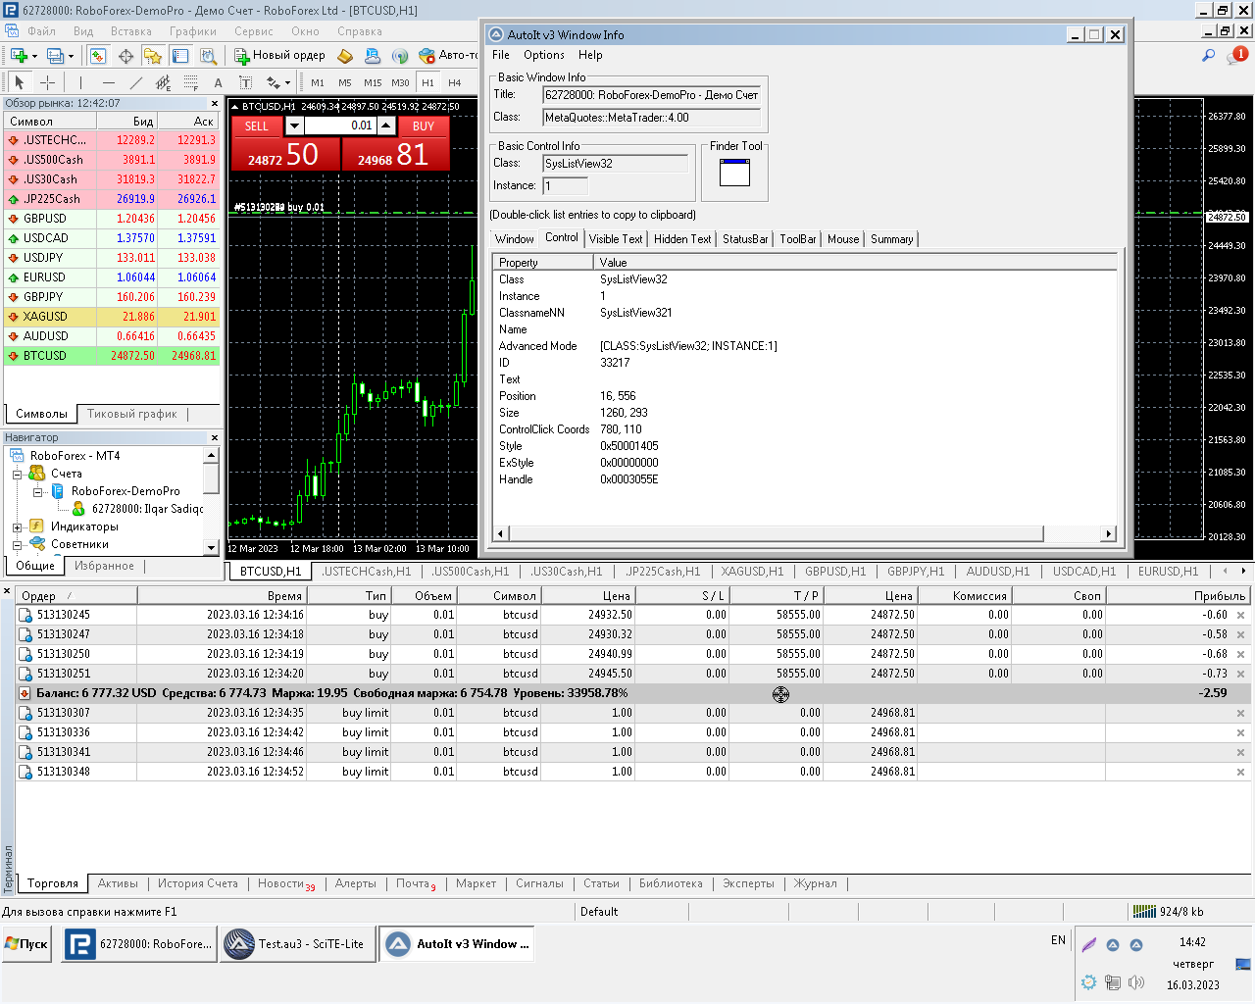
Task: Open the Profiles dropdown arrow
Action: pyautogui.click(x=72, y=56)
